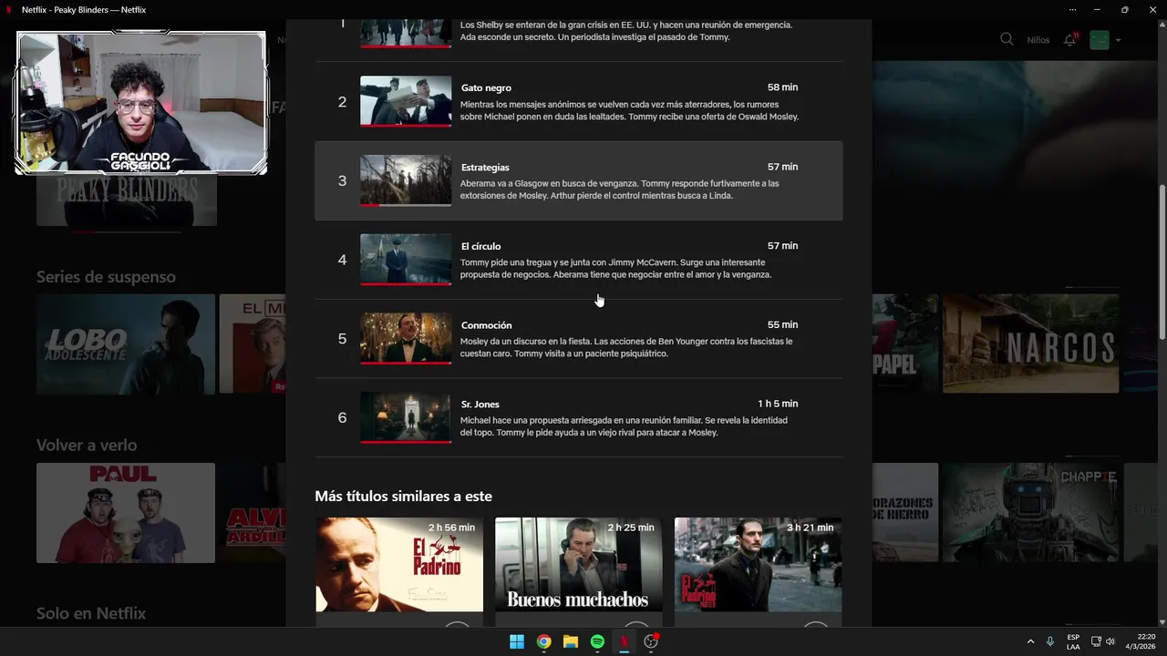Click the description starting 'Mosley da un discurso'
This screenshot has width=1167, height=656.
pyautogui.click(x=626, y=347)
